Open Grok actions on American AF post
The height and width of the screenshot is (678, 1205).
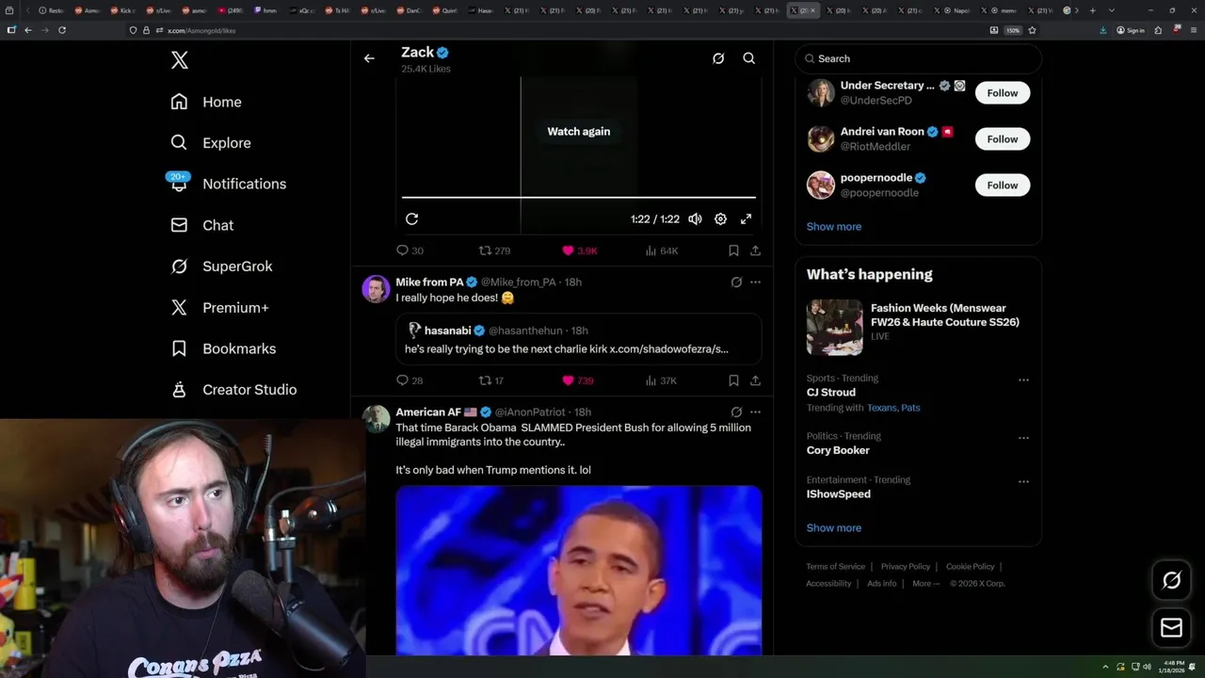point(736,412)
